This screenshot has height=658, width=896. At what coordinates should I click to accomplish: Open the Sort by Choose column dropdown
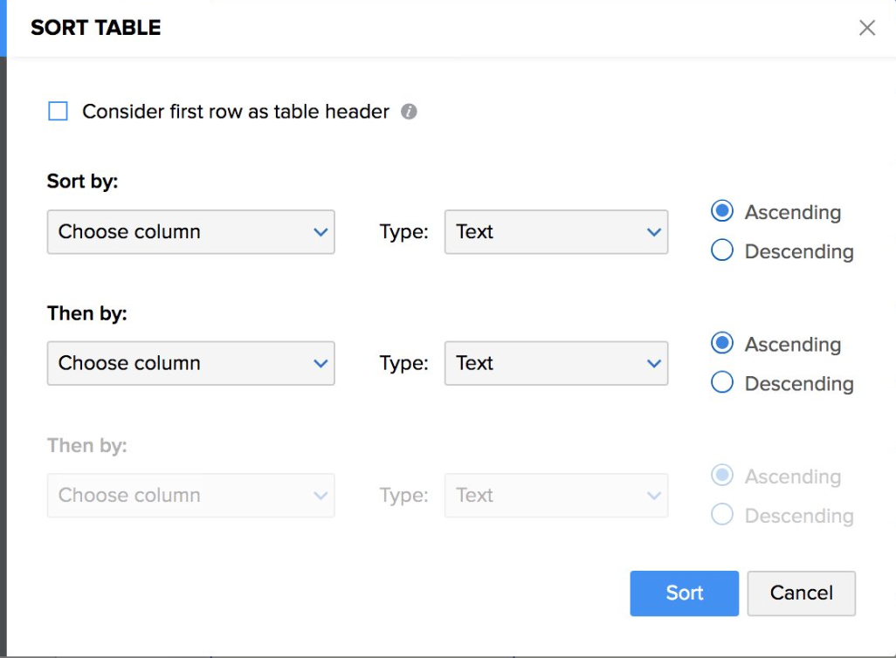pos(190,232)
